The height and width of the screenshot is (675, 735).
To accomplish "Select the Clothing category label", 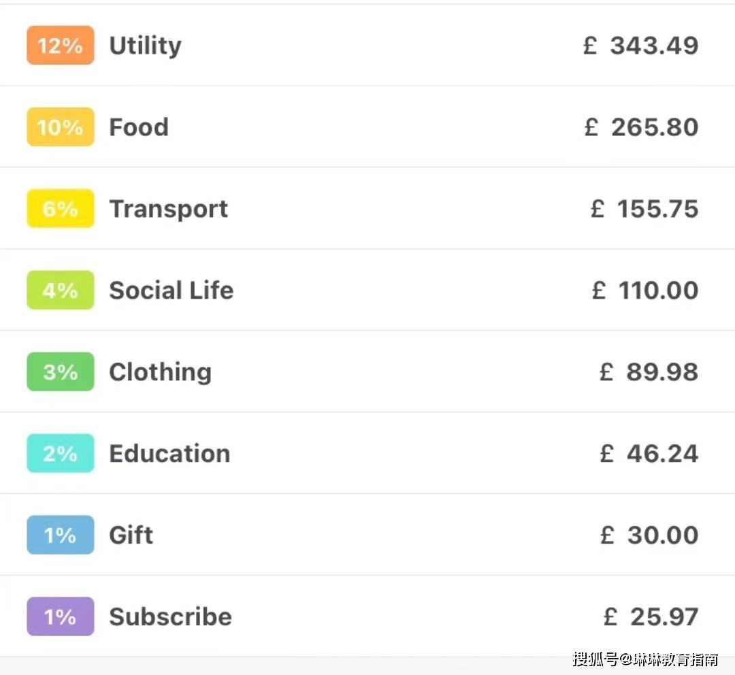I will pyautogui.click(x=161, y=372).
